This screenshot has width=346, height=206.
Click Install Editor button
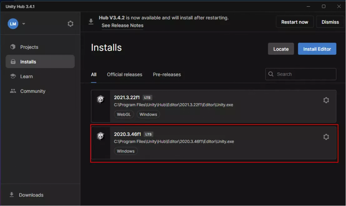[317, 49]
